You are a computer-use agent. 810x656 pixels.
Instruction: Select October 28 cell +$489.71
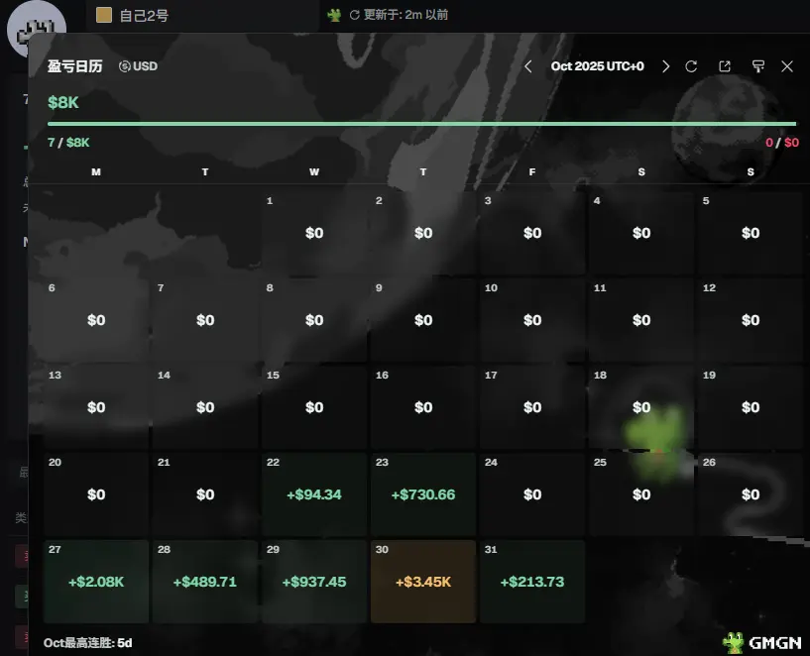[205, 582]
